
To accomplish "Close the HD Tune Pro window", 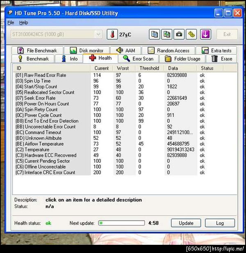I will 238,13.
